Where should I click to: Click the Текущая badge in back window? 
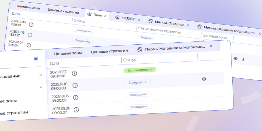[x=146, y=38]
